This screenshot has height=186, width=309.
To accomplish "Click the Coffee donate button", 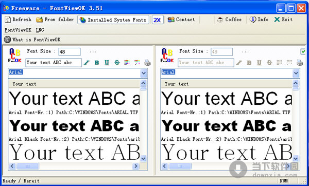I will 229,20.
